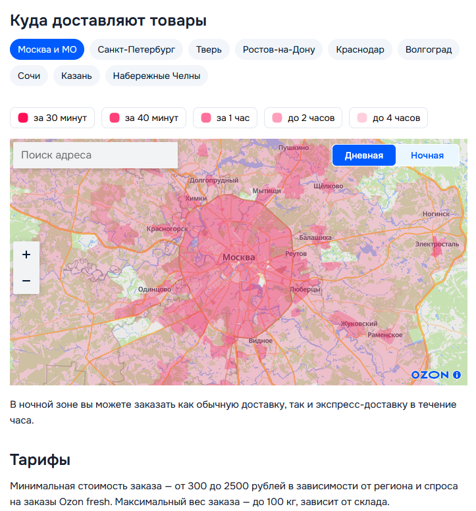Click the Москва label on the map

pyautogui.click(x=239, y=257)
